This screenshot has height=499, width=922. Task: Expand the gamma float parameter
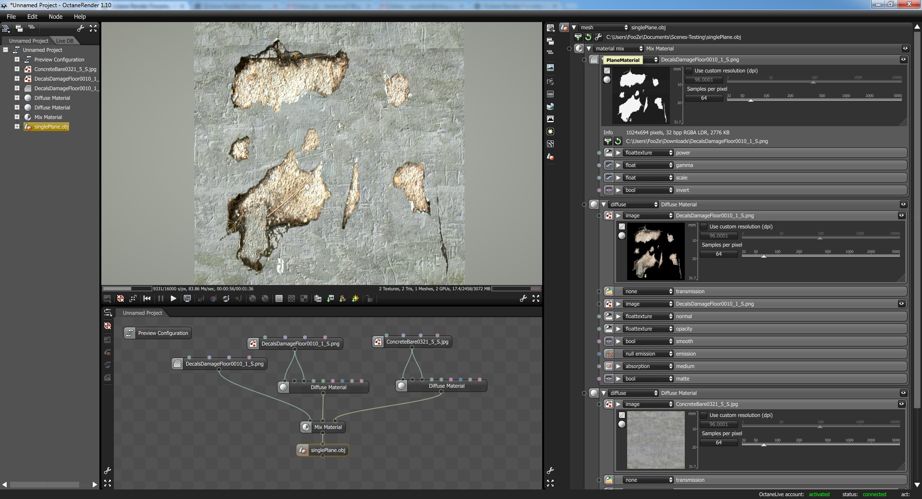pos(619,165)
